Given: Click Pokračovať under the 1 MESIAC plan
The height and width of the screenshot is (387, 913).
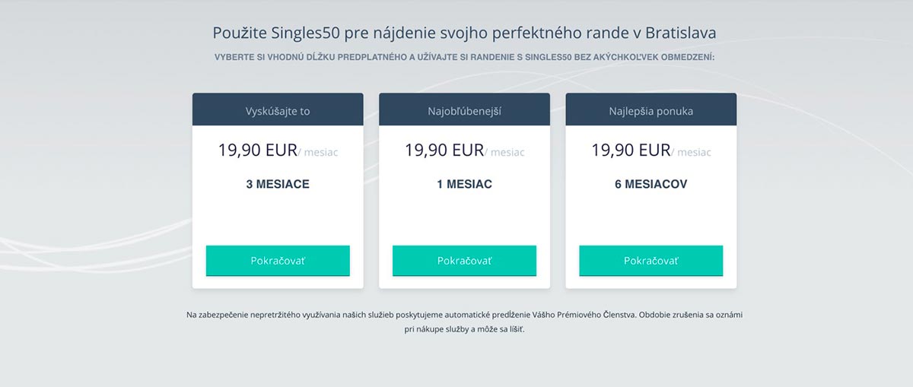Looking at the screenshot, I should click(x=464, y=261).
